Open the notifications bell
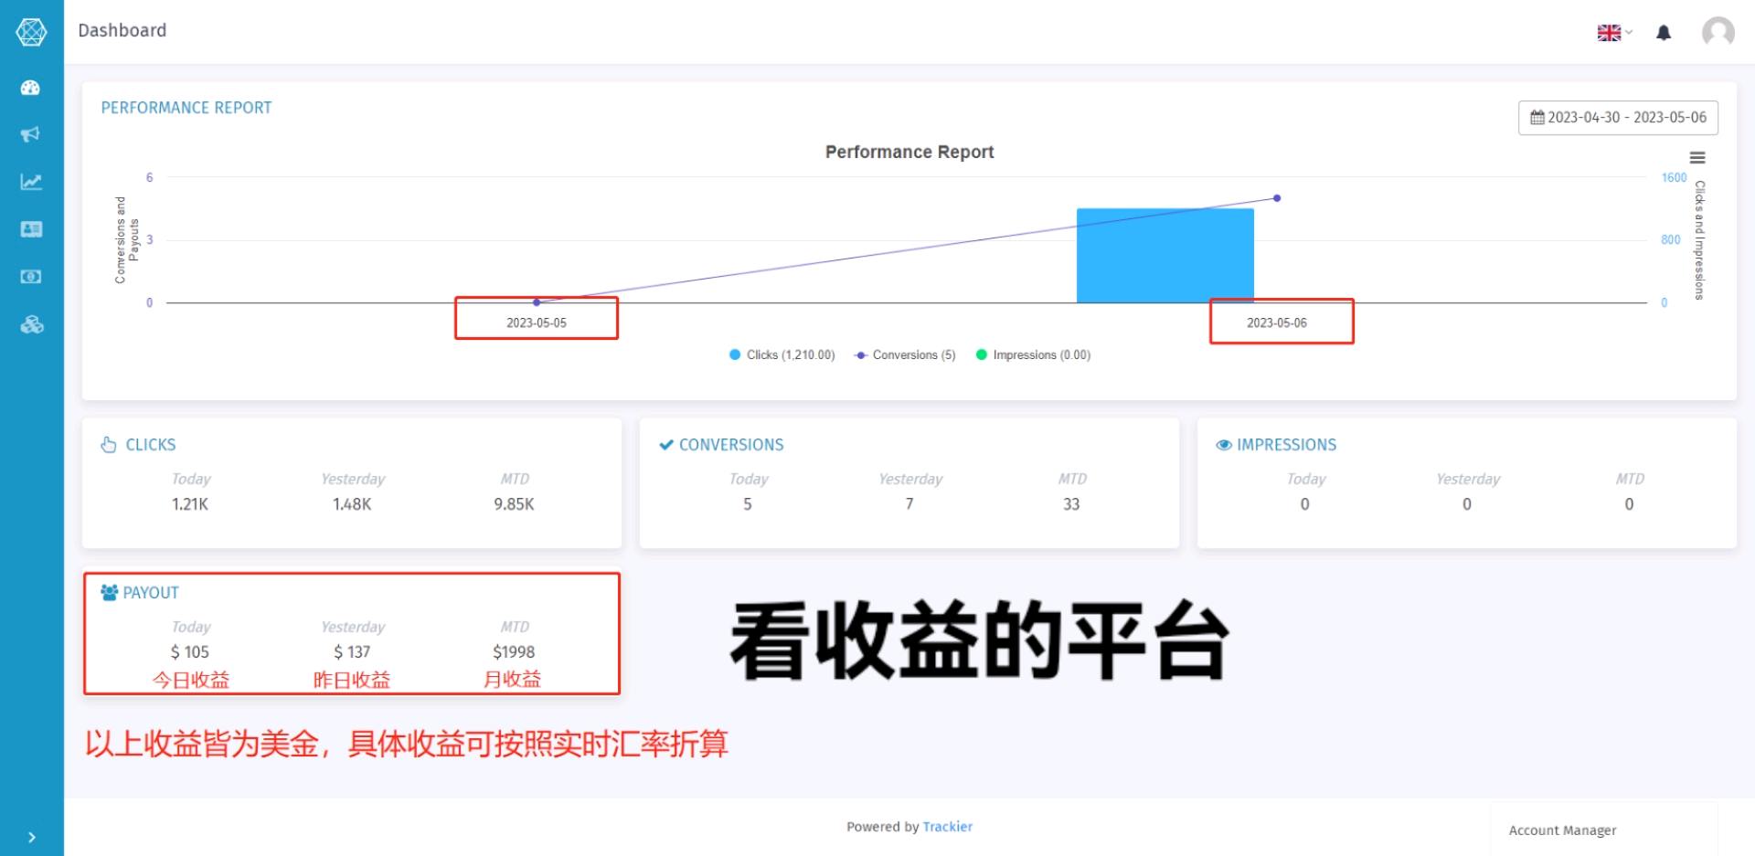Viewport: 1755px width, 856px height. pyautogui.click(x=1664, y=33)
